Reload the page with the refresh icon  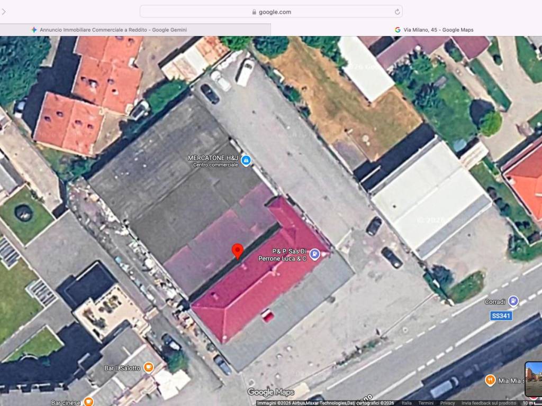pos(397,12)
